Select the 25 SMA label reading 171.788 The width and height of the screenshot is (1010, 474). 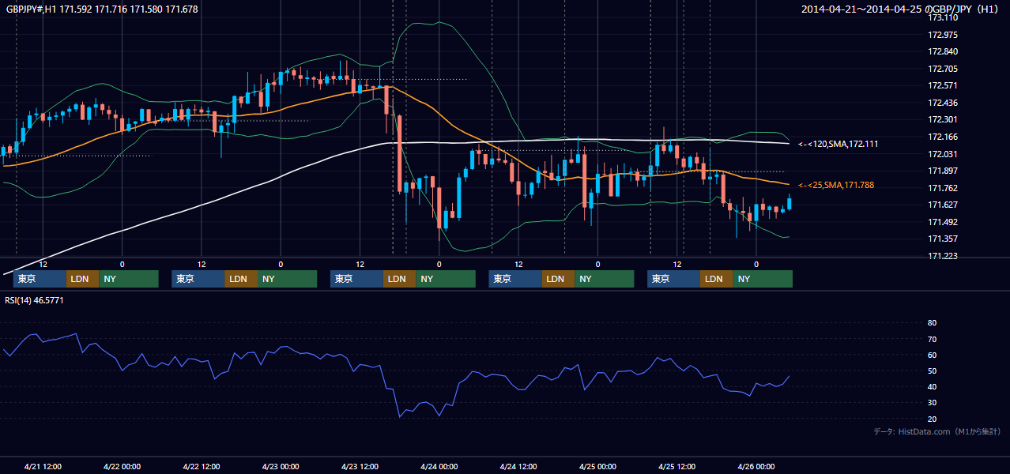pos(836,185)
